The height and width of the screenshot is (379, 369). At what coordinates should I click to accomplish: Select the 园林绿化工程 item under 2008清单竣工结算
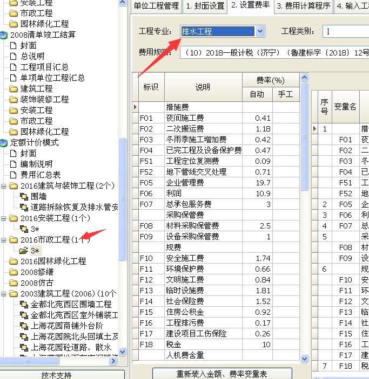45,132
